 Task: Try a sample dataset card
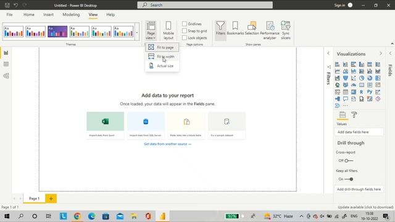coord(227,125)
